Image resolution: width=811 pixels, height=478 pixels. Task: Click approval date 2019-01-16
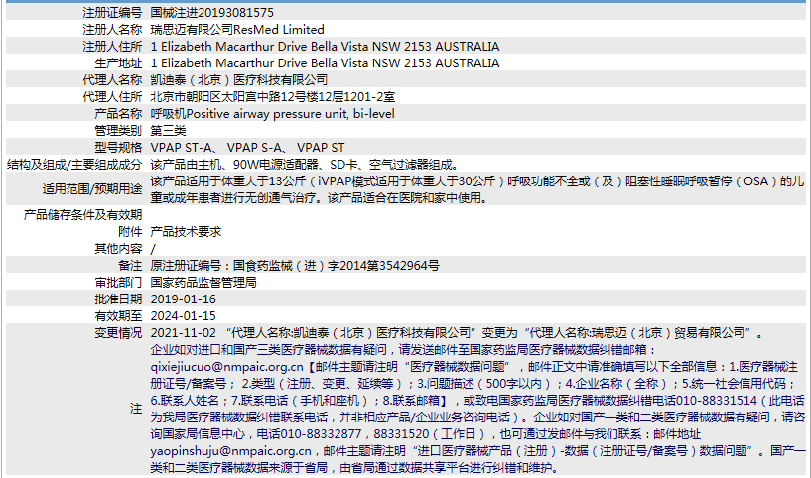(x=183, y=299)
